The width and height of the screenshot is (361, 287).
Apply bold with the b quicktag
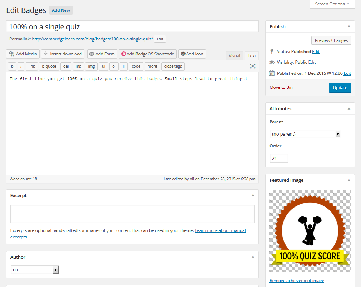click(12, 66)
